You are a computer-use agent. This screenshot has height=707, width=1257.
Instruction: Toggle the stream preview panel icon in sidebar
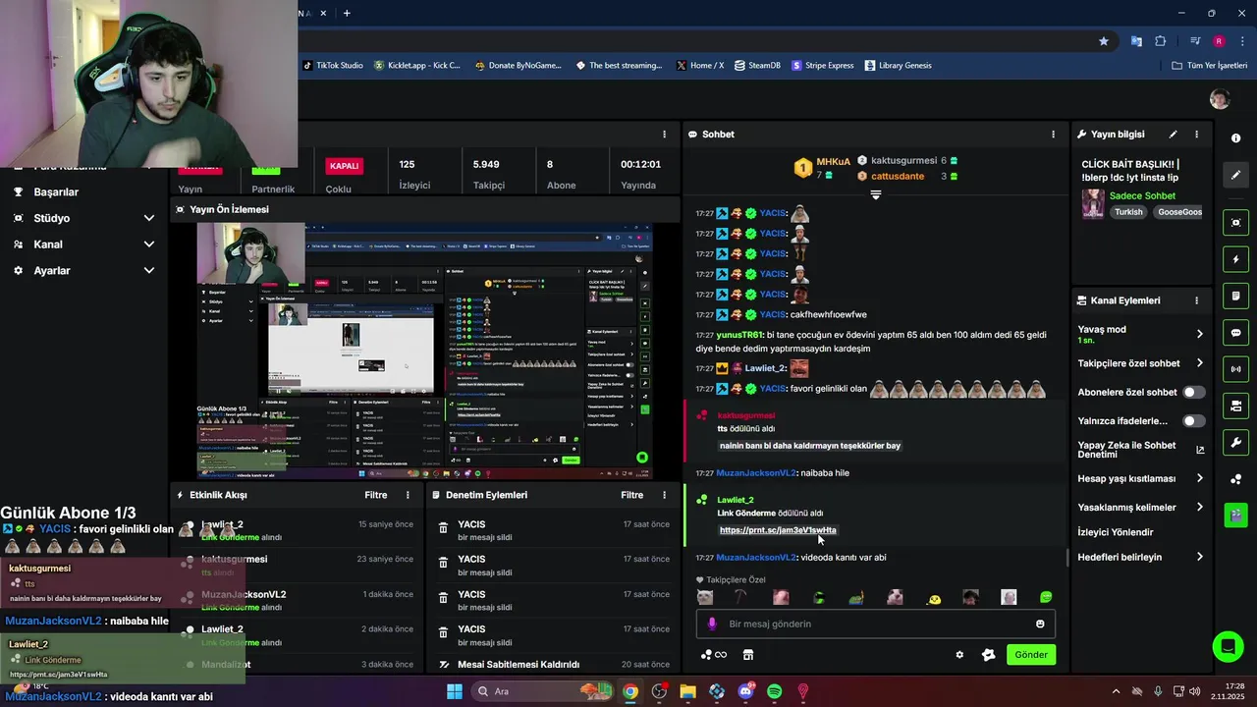1236,223
